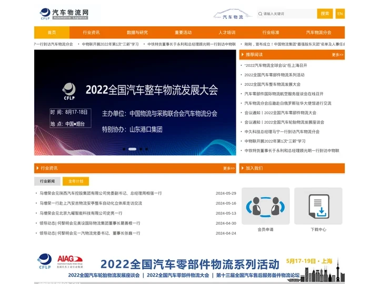Viewport: 379px width, 284px height.
Task: Click the 下载中心 label text
Action: [x=318, y=229]
